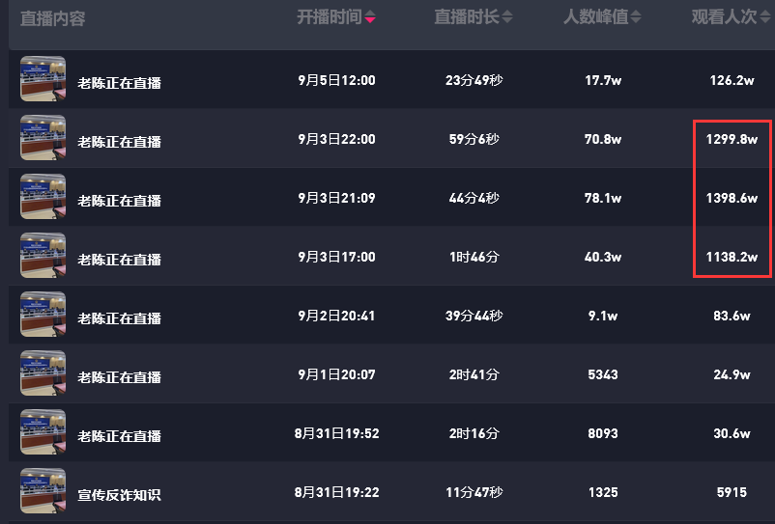This screenshot has height=524, width=775.
Task: Select the start time 8月31日19:22
Action: [336, 492]
